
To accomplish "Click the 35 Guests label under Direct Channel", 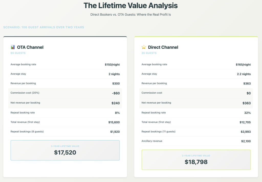I will pos(149,53).
